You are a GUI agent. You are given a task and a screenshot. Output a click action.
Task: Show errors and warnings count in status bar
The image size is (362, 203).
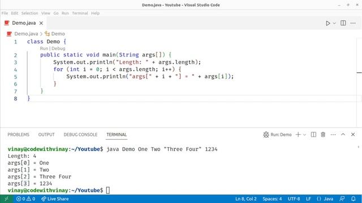point(25,199)
